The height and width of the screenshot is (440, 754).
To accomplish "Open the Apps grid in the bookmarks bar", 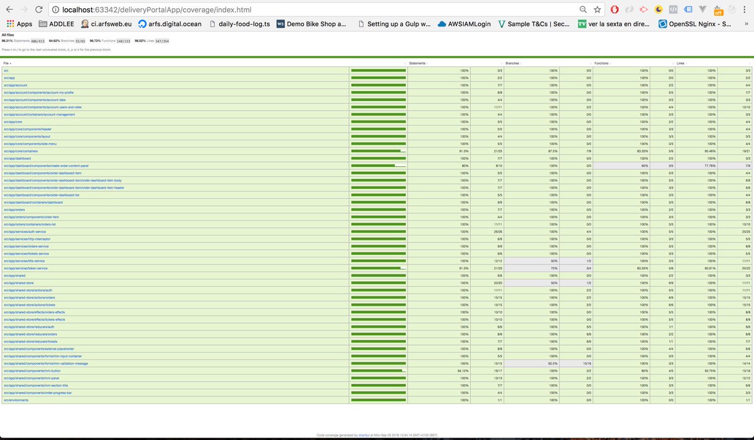I will [x=19, y=24].
